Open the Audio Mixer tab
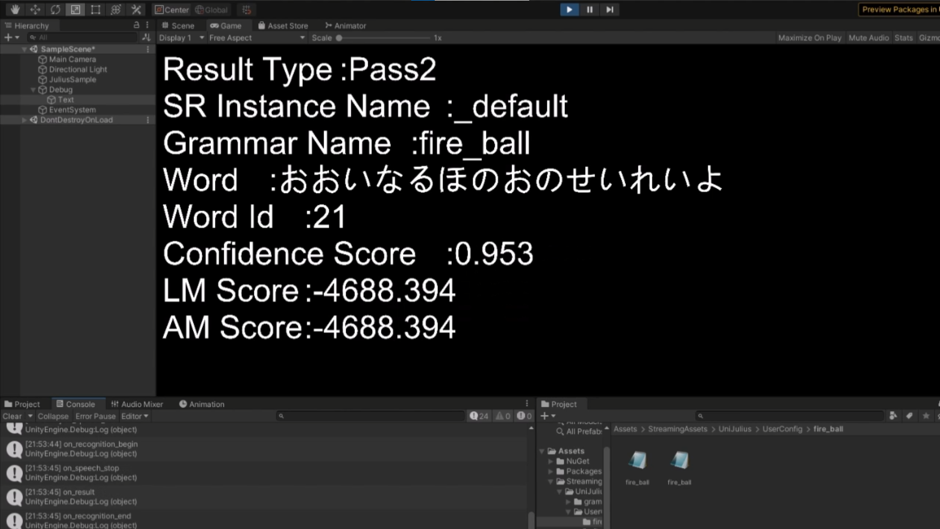940x529 pixels. click(137, 404)
